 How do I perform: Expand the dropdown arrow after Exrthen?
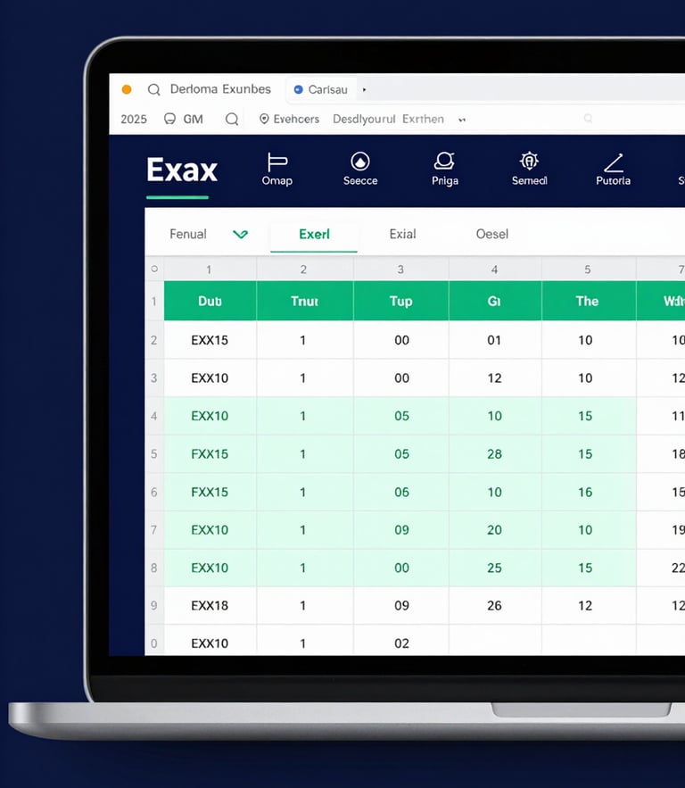462,120
